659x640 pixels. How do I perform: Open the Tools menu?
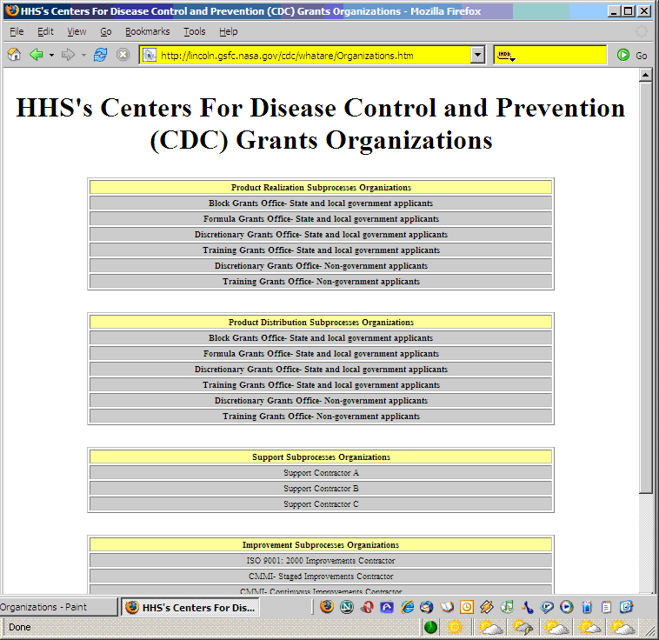click(194, 31)
